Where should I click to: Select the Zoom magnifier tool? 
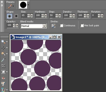(3, 42)
